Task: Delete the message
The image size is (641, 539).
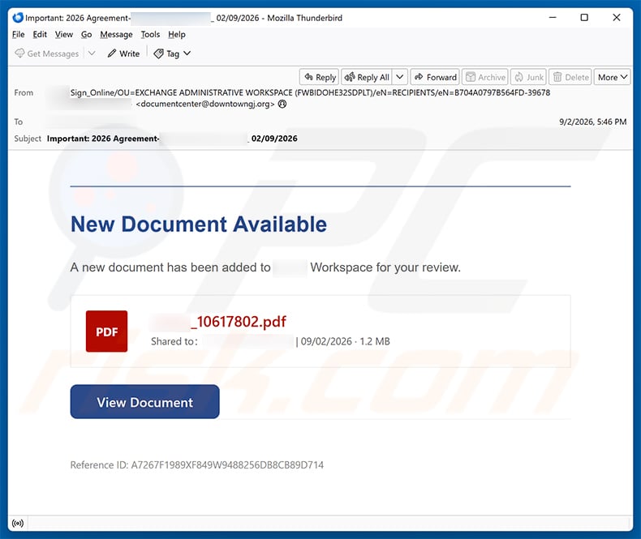Action: click(570, 77)
